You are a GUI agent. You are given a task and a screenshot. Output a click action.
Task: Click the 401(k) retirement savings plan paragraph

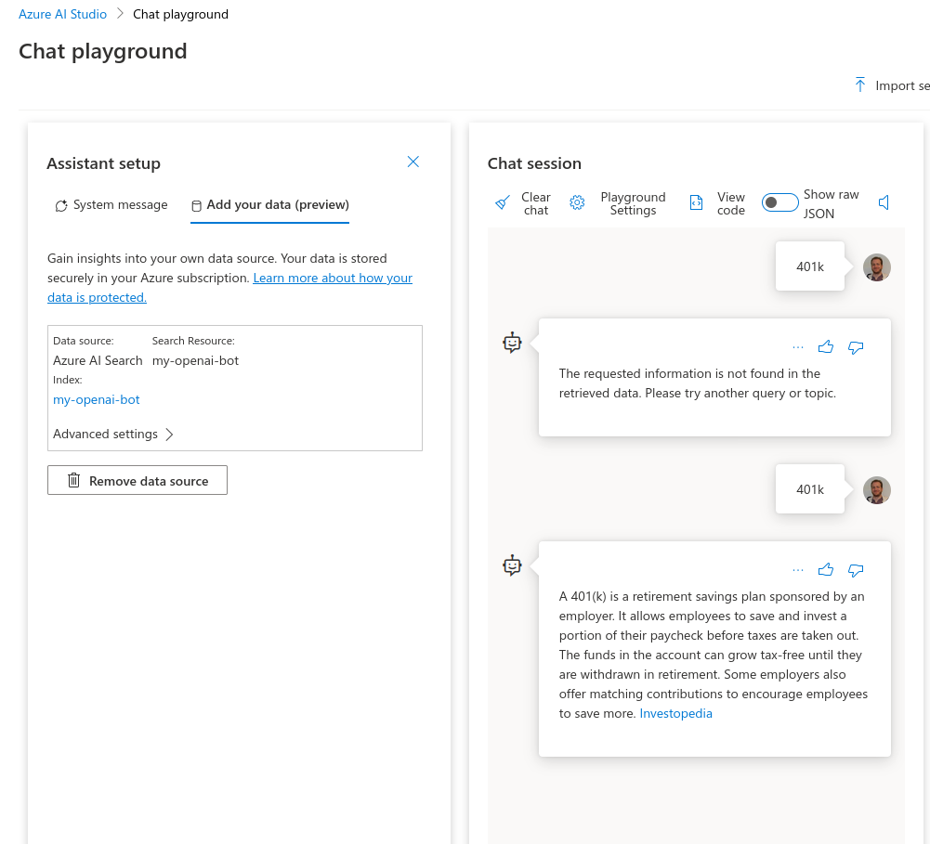coord(713,655)
